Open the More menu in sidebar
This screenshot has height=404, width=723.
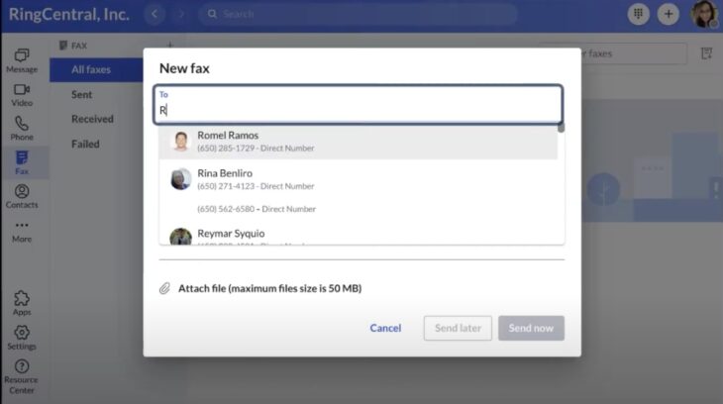pyautogui.click(x=22, y=230)
